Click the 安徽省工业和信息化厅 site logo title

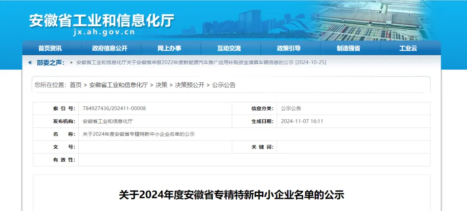click(102, 21)
